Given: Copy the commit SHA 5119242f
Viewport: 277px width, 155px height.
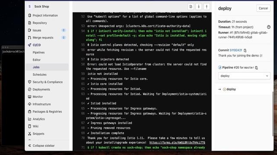Looking at the screenshot, I should [x=245, y=50].
